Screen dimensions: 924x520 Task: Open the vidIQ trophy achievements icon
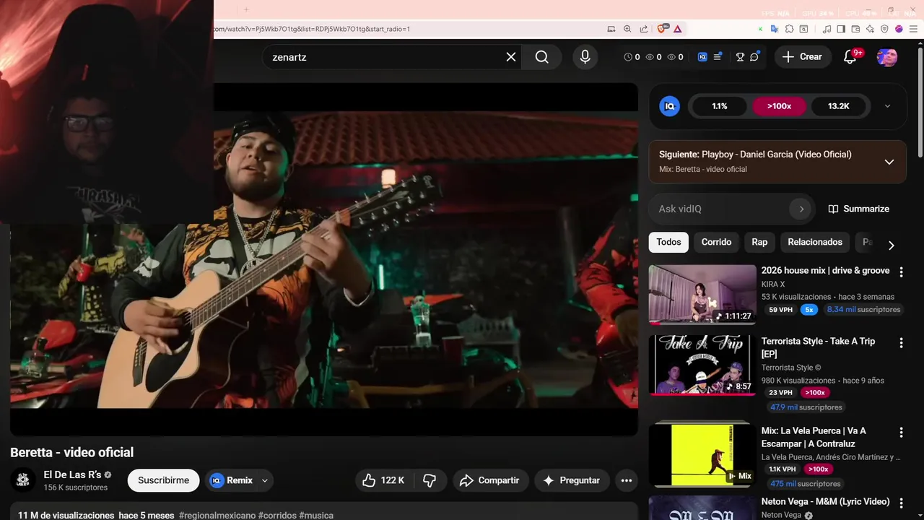740,57
